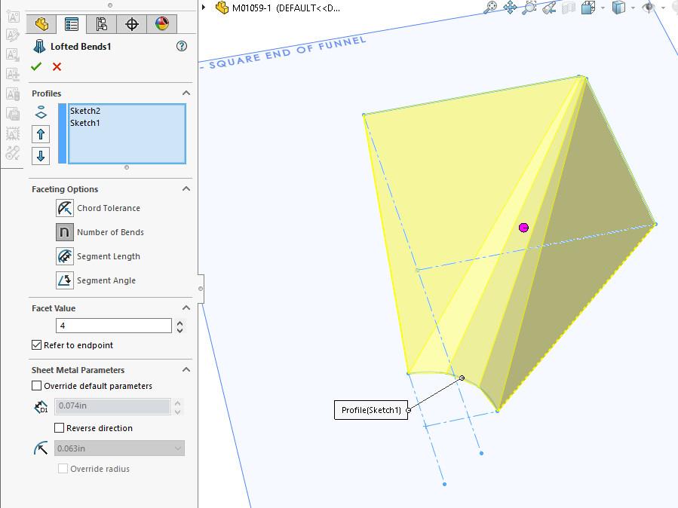This screenshot has width=678, height=508.
Task: Open the Help for Lofted Bends
Action: [x=181, y=46]
